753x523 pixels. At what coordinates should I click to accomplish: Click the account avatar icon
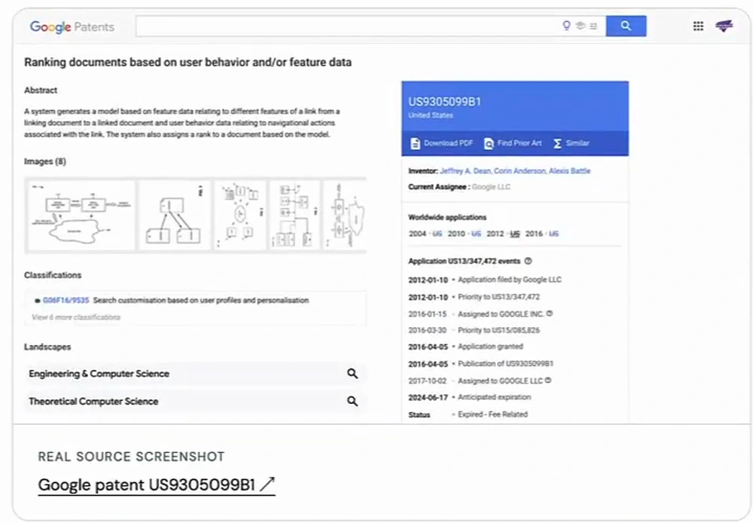[724, 26]
